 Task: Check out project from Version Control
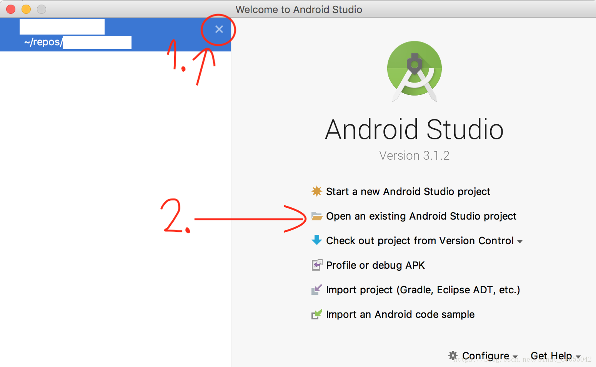tap(420, 241)
